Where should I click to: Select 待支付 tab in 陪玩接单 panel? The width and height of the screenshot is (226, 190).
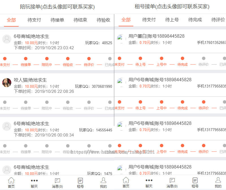(34, 20)
